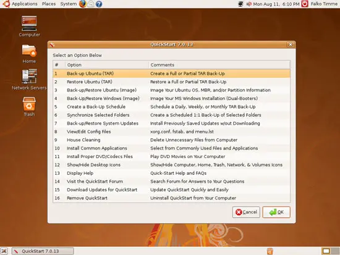The width and height of the screenshot is (340, 255).
Task: Click the Cancel button
Action: point(246,212)
